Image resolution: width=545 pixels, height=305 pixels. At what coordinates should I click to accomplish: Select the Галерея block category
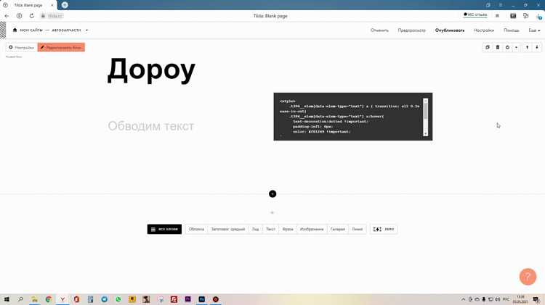tap(337, 229)
